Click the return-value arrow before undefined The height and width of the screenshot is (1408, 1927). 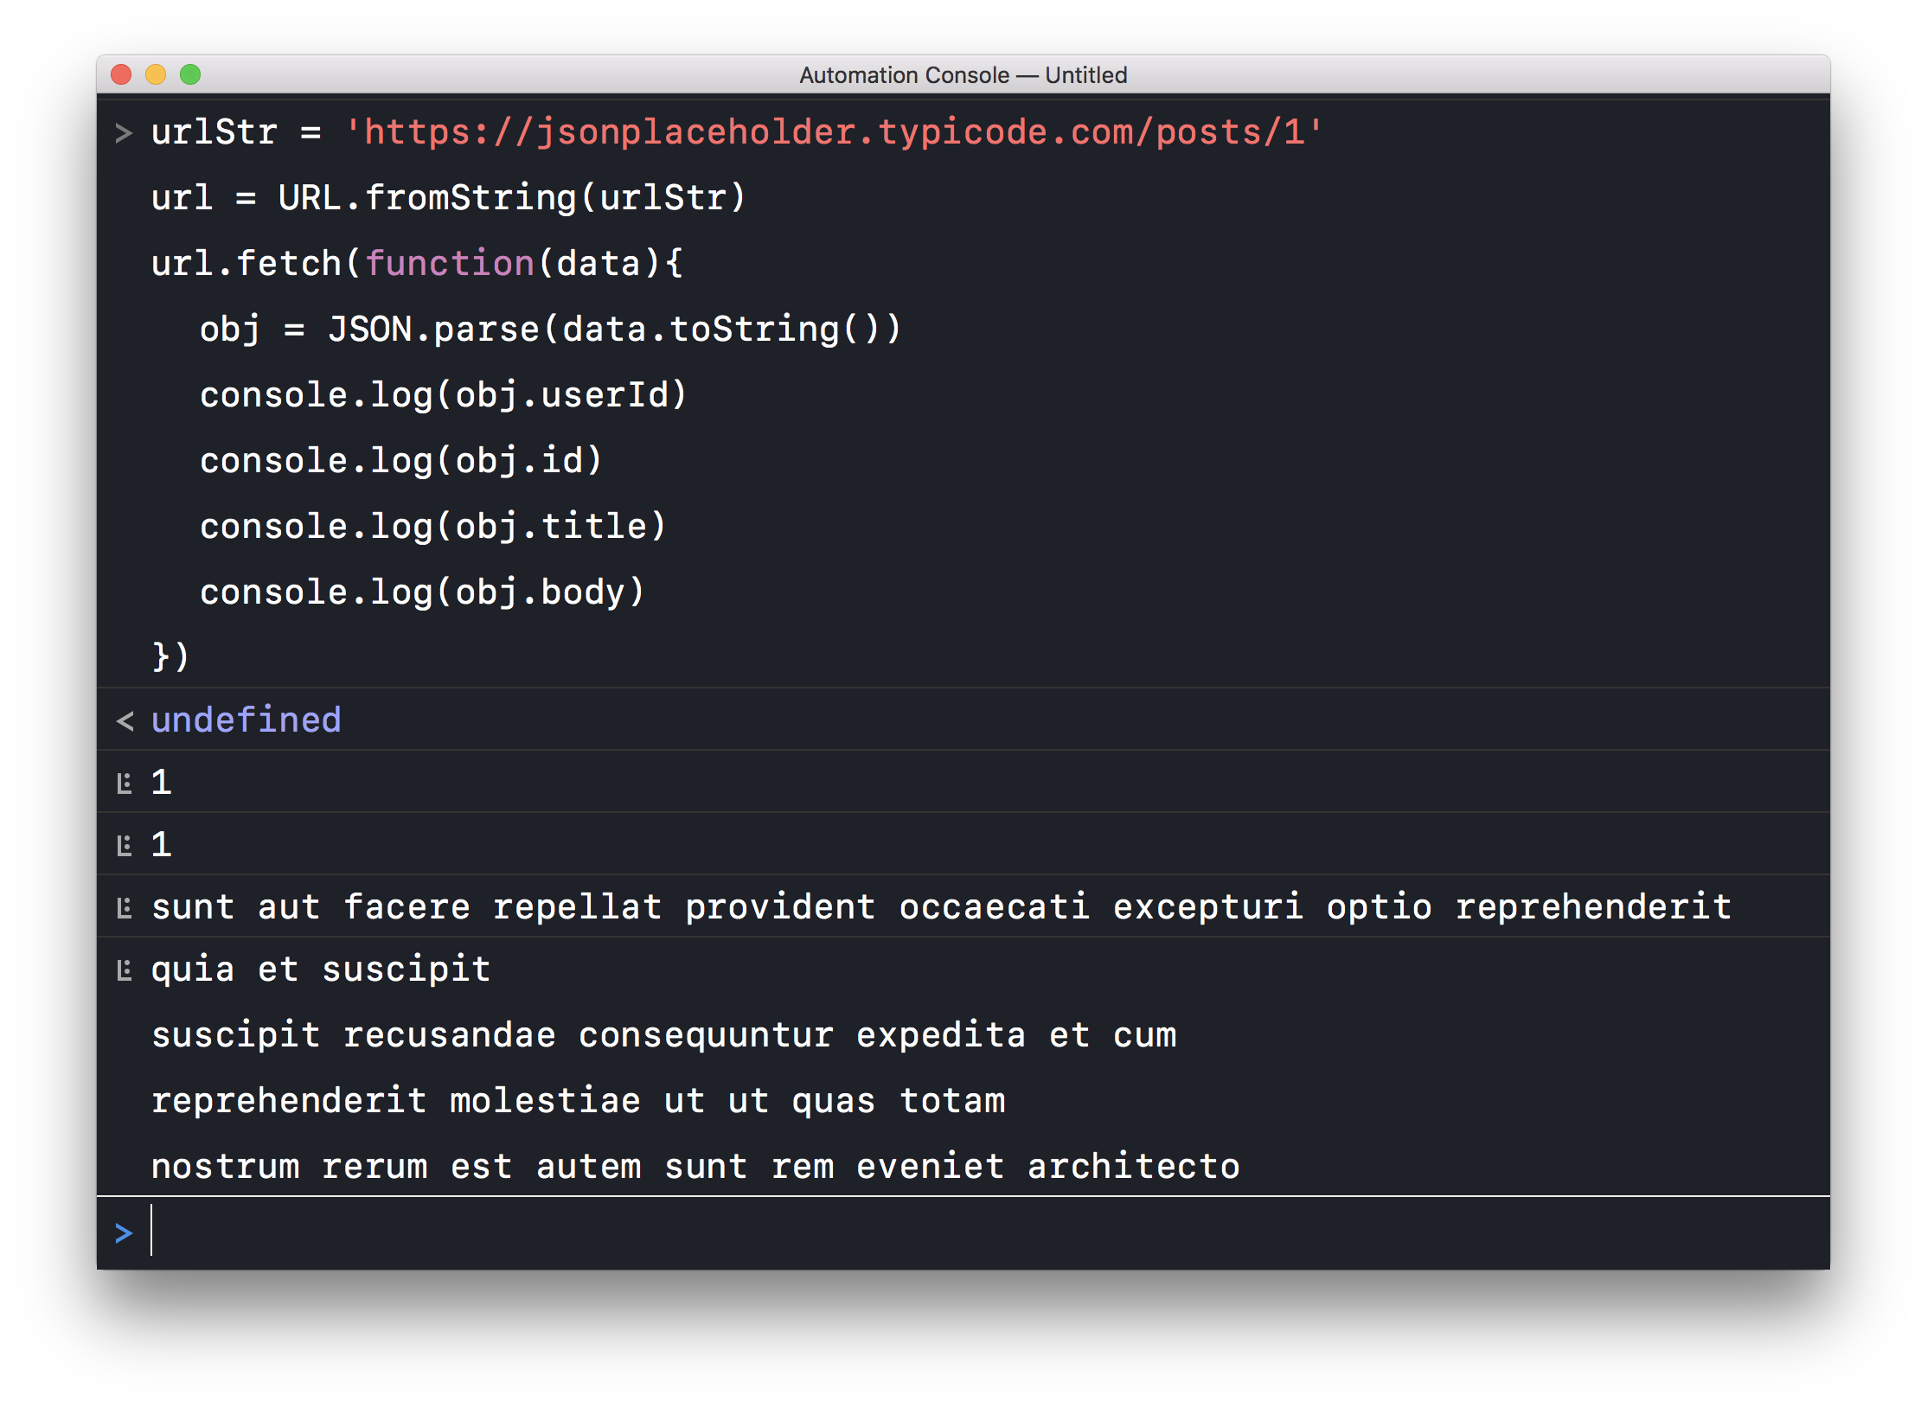click(125, 720)
